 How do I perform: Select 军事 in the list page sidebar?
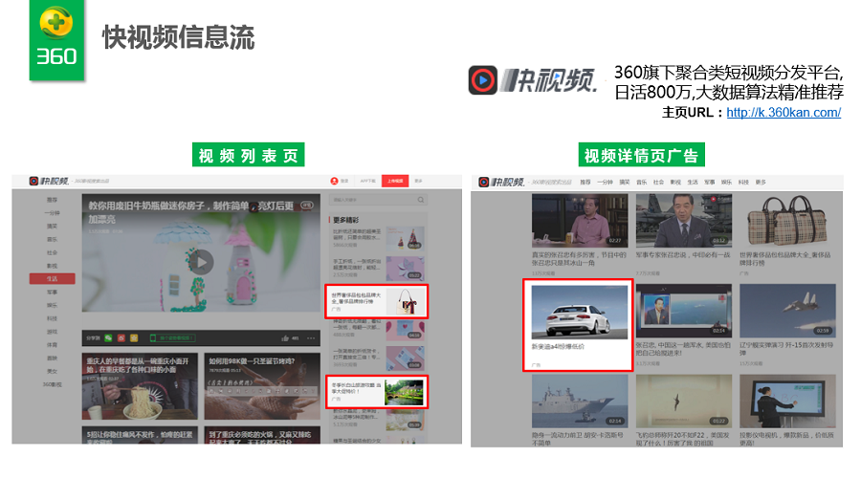[53, 292]
